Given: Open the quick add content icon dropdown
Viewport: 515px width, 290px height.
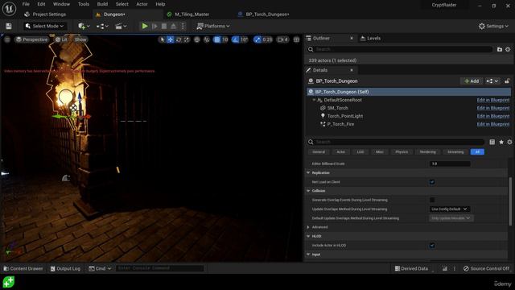Looking at the screenshot, I should [x=84, y=26].
